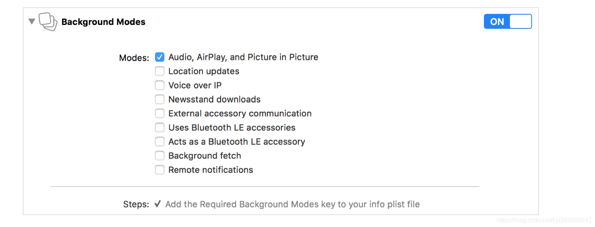Click the Modes: label
Viewport: 595px width, 227px height.
pos(134,58)
